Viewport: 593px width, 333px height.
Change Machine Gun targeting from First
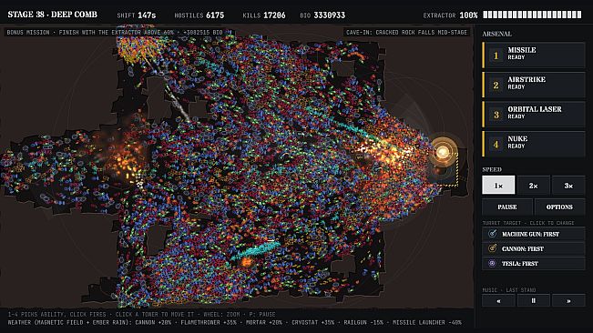(534, 234)
